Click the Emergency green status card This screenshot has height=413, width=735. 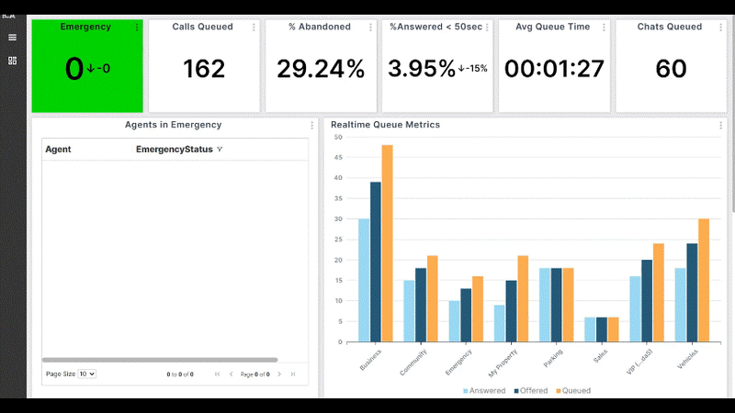tap(87, 65)
